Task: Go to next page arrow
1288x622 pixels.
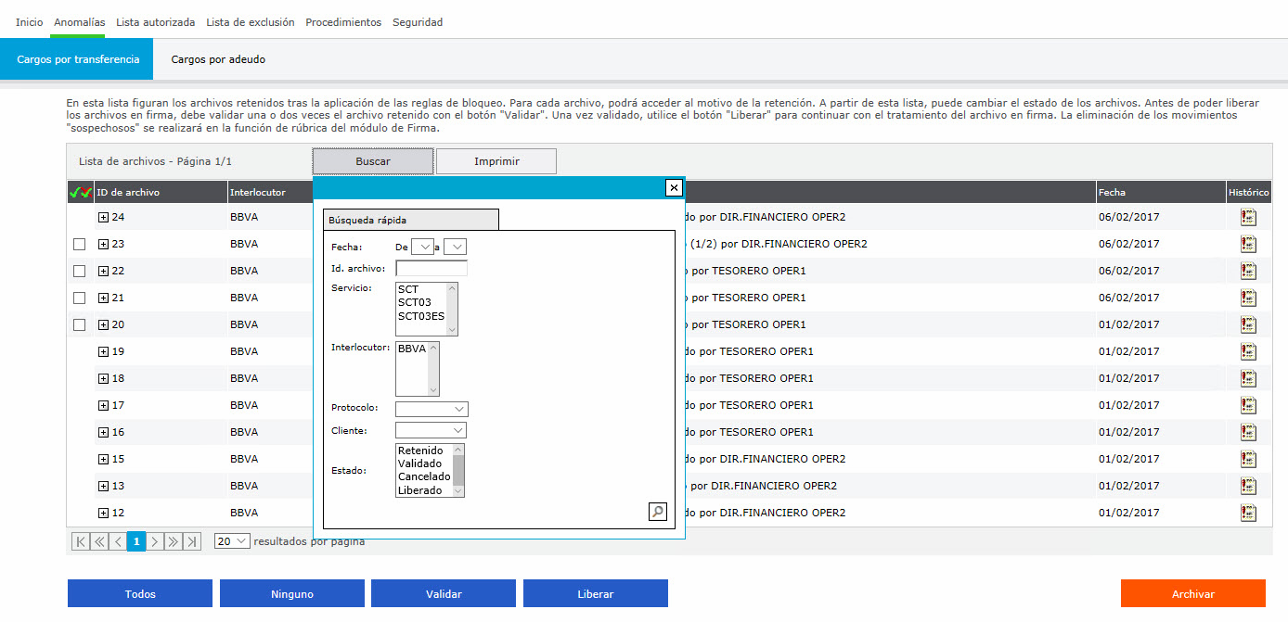Action: (155, 541)
